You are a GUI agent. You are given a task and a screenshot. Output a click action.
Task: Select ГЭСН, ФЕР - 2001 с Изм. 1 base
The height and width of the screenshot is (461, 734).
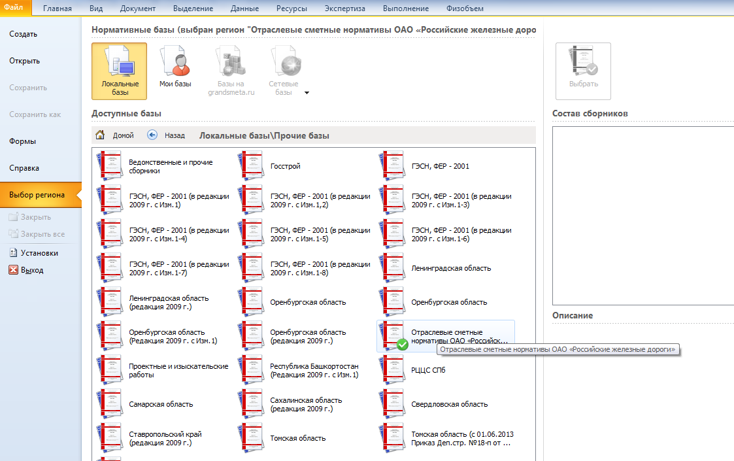coord(164,201)
